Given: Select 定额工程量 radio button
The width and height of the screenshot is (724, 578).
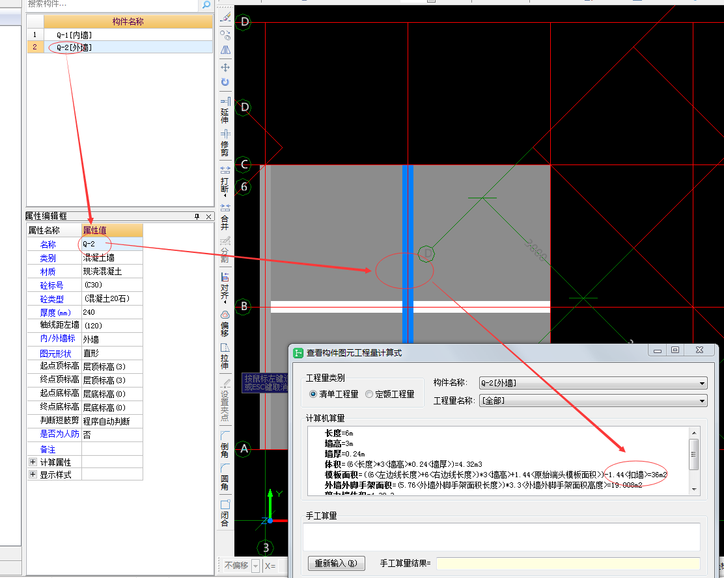Looking at the screenshot, I should click(x=369, y=394).
